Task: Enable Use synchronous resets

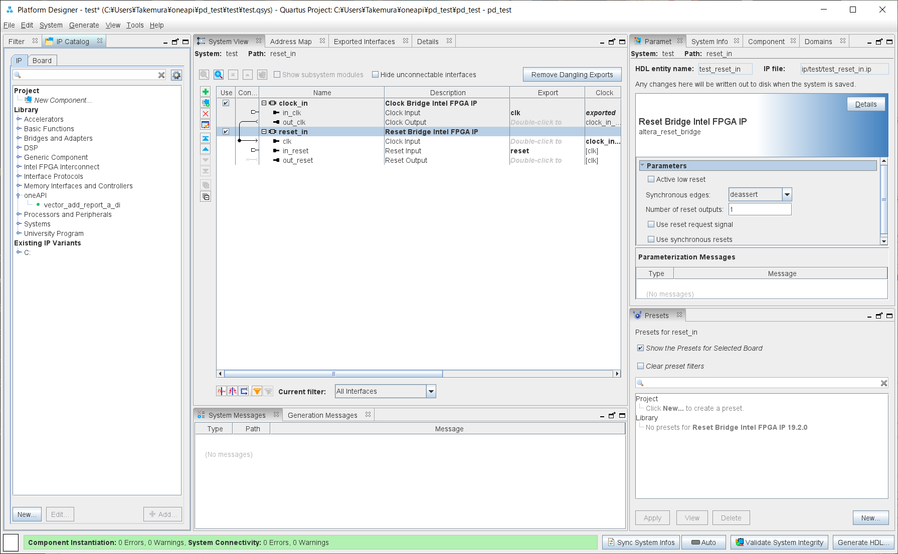Action: point(651,239)
